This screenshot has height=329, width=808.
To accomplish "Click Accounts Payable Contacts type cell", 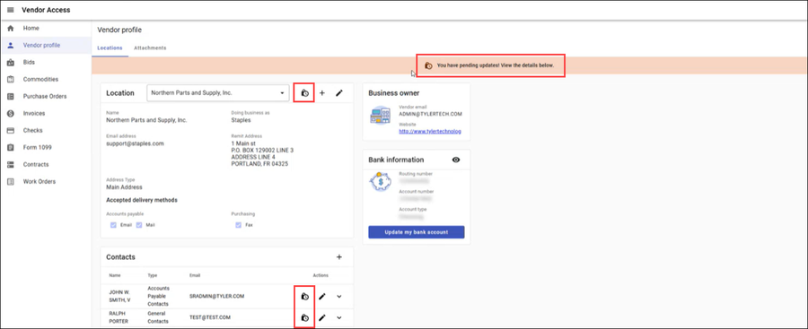I will [x=159, y=296].
